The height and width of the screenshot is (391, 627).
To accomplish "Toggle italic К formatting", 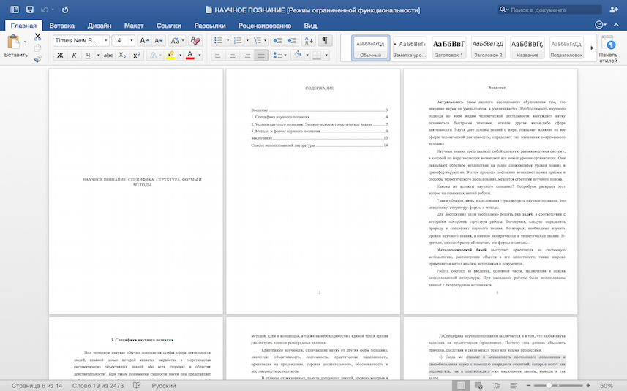I will (74, 55).
